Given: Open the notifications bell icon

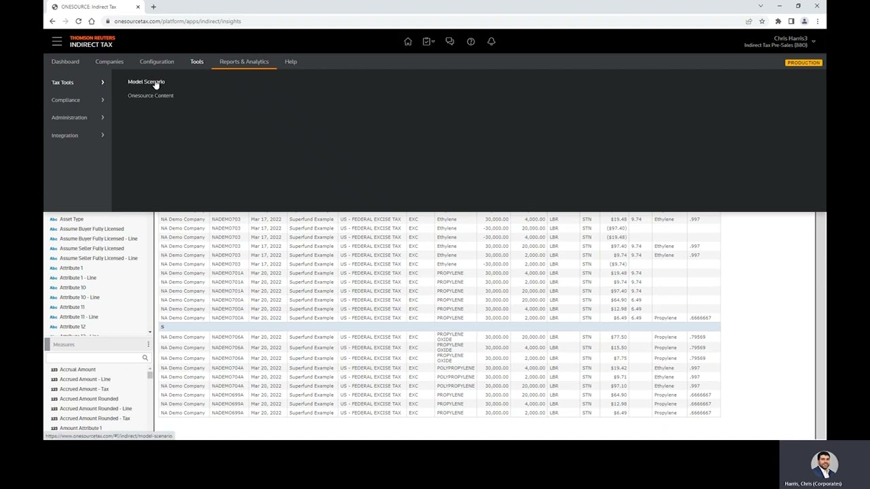Looking at the screenshot, I should (491, 41).
